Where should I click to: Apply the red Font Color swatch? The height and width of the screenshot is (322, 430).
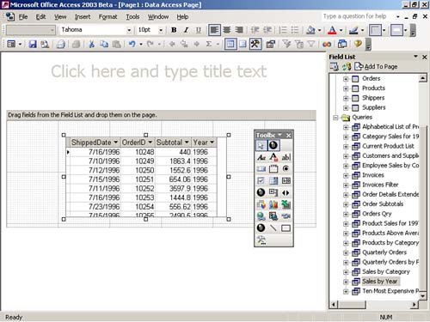pos(332,30)
